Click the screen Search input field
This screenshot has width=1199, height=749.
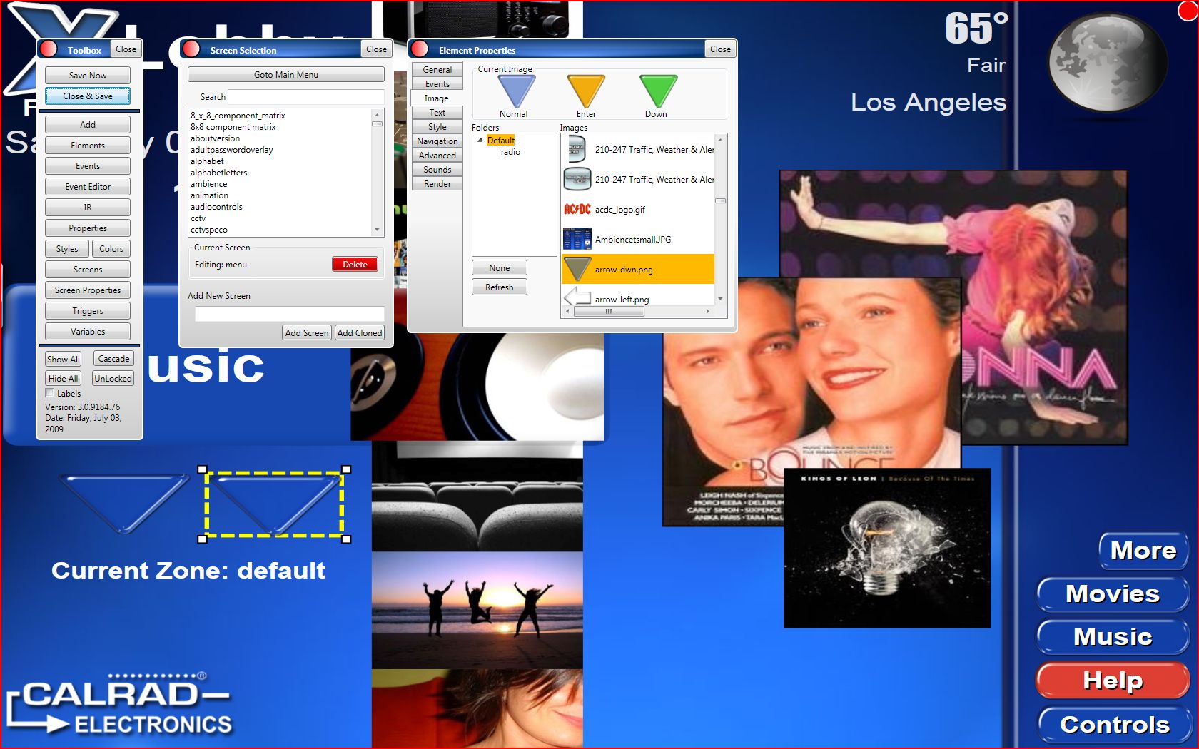click(x=306, y=97)
